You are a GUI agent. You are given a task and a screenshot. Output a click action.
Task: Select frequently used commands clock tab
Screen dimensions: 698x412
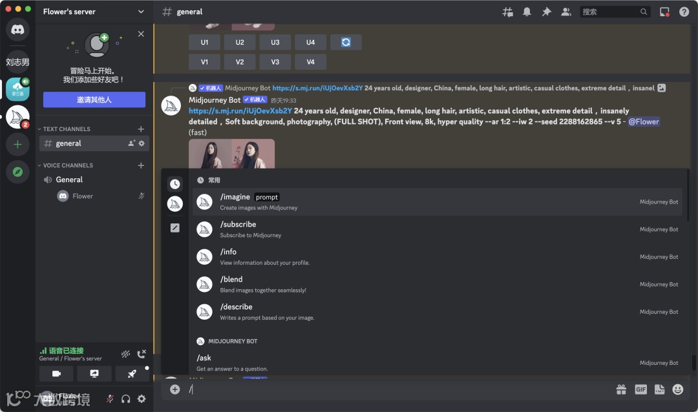[x=175, y=184]
